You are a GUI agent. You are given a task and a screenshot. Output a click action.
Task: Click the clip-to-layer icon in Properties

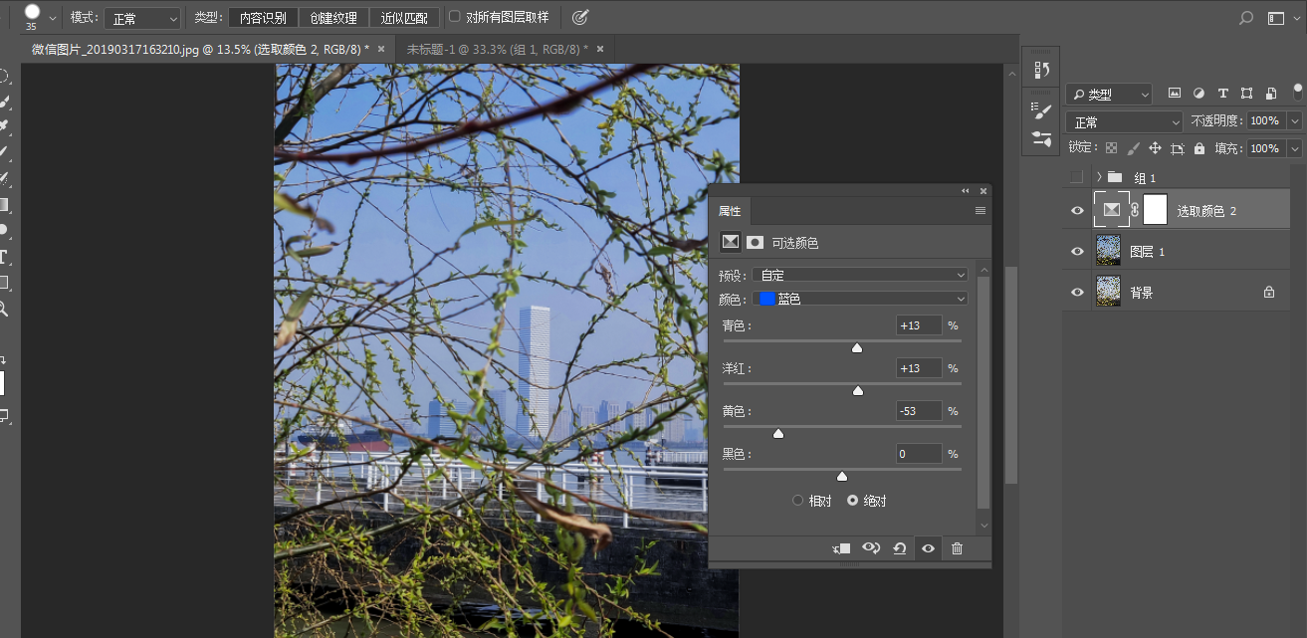pos(842,548)
